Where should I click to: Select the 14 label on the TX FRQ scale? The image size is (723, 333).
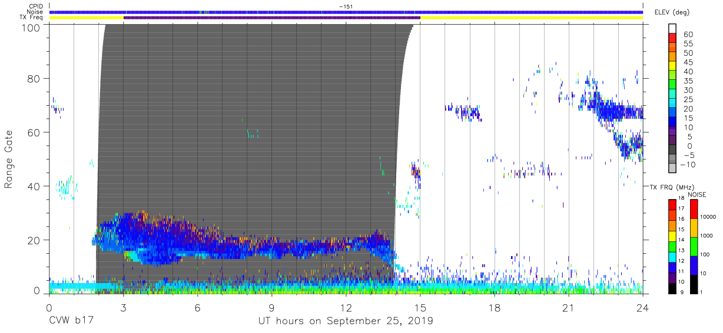[681, 240]
